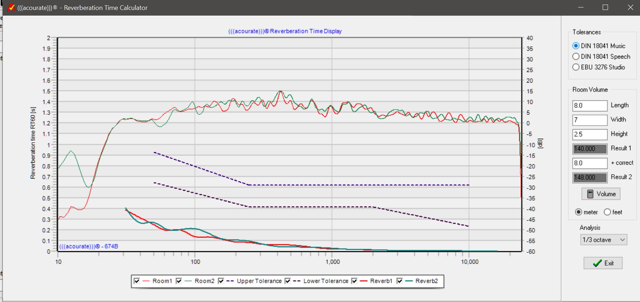
Task: Click the room Length input field
Action: pos(590,106)
